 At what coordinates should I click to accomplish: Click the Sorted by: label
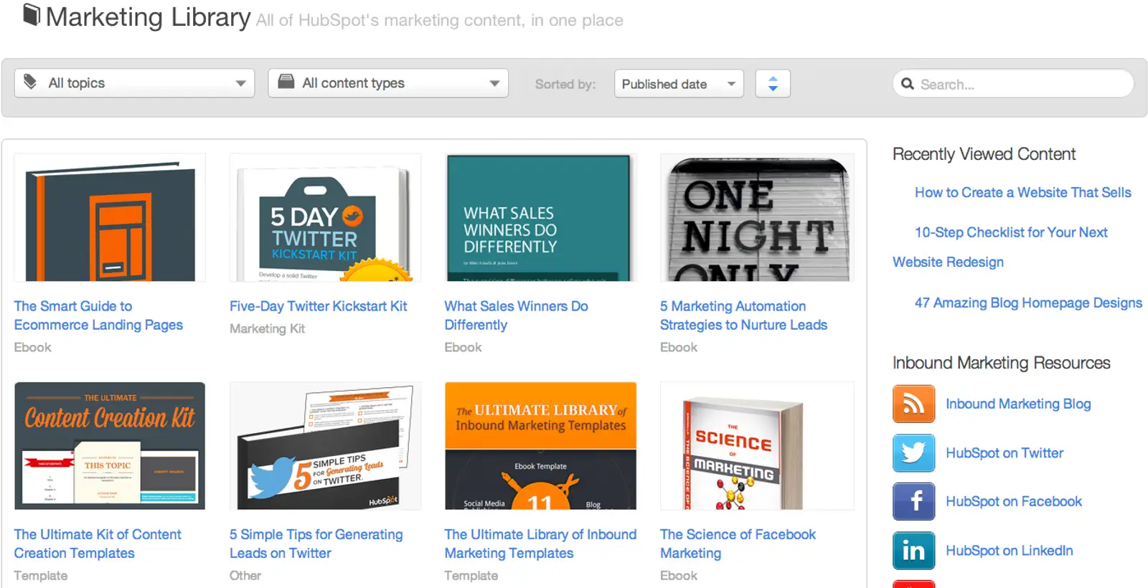click(x=565, y=84)
